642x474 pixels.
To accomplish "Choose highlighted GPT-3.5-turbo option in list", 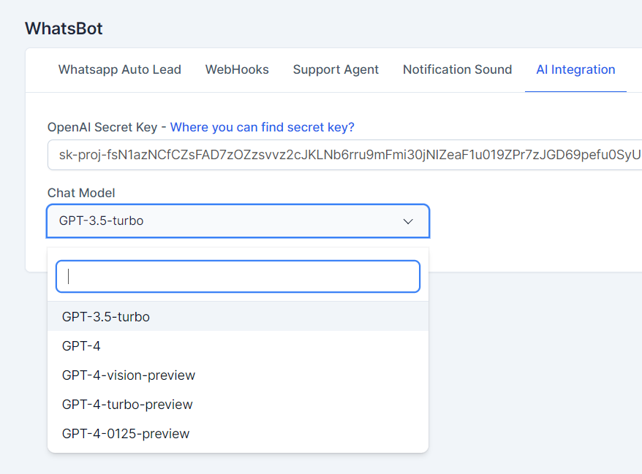I will (106, 317).
